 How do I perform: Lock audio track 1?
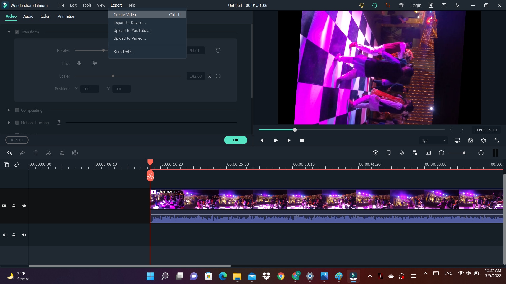tap(14, 235)
